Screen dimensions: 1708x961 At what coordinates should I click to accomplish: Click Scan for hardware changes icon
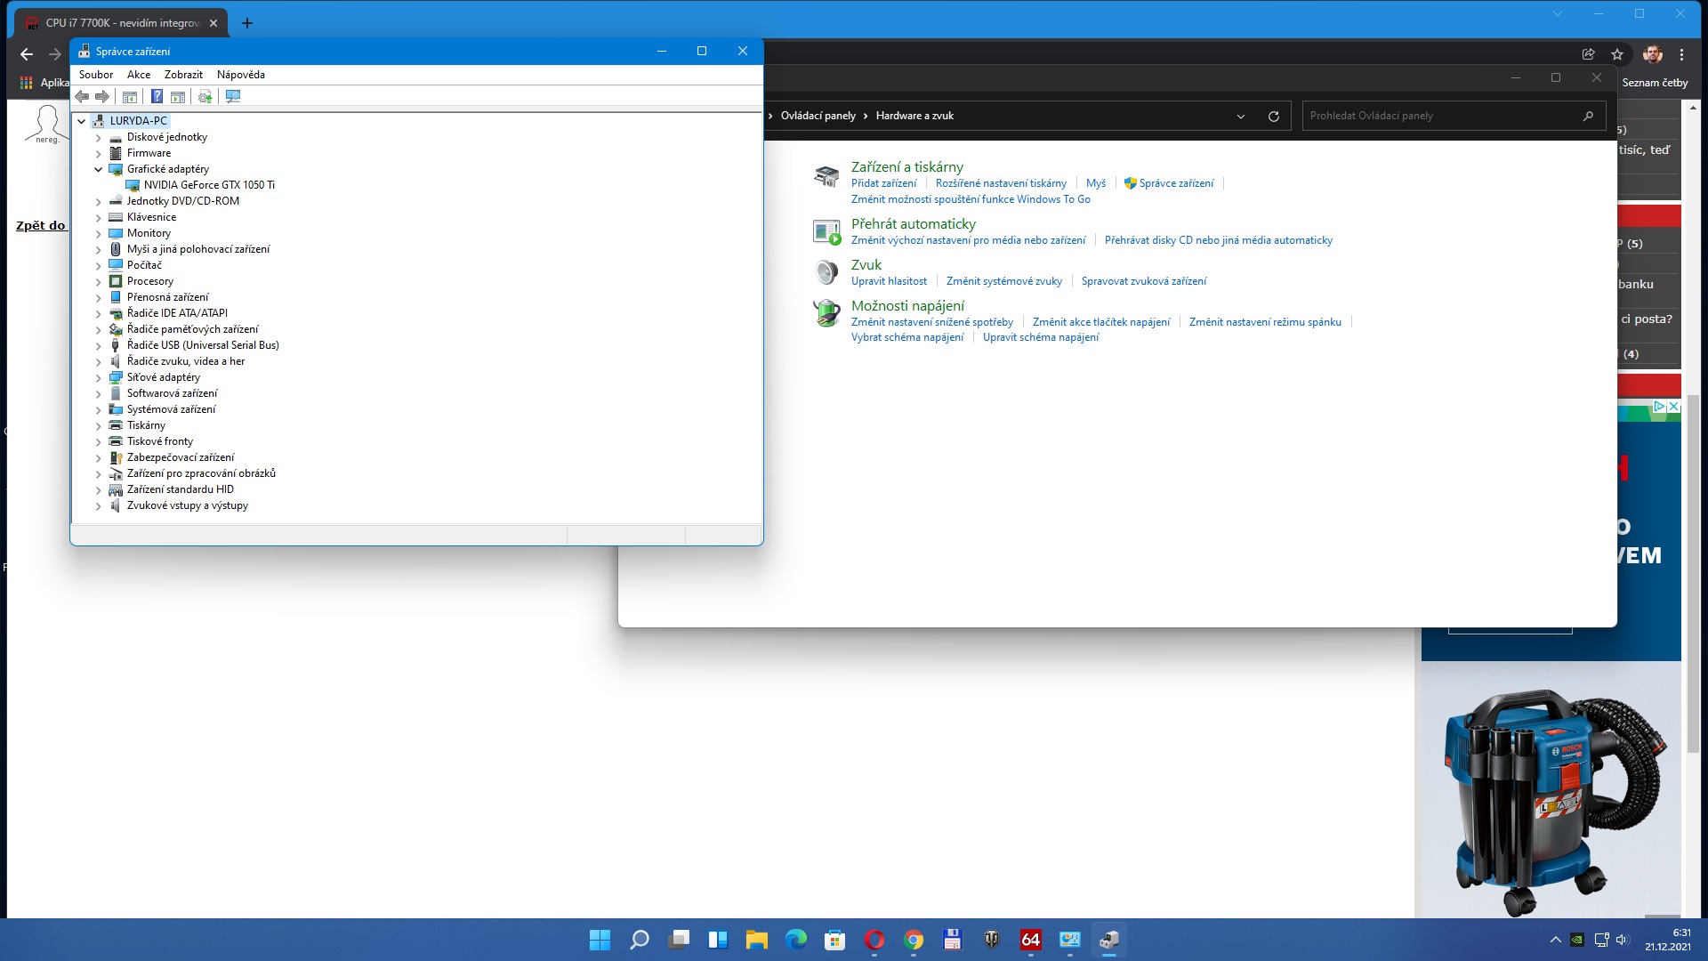[x=233, y=96]
